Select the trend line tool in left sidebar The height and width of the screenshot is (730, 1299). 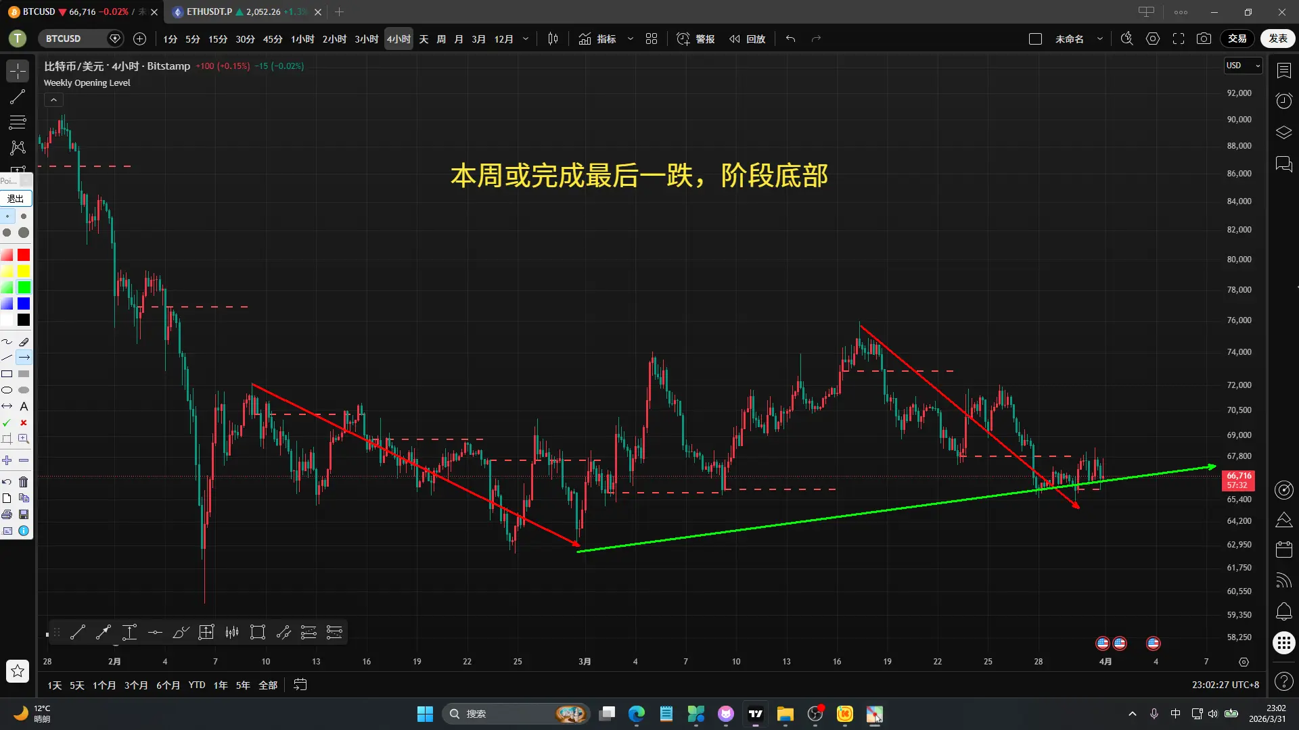coord(18,97)
